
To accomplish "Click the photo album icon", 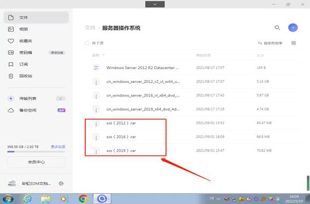I will (x=11, y=29).
